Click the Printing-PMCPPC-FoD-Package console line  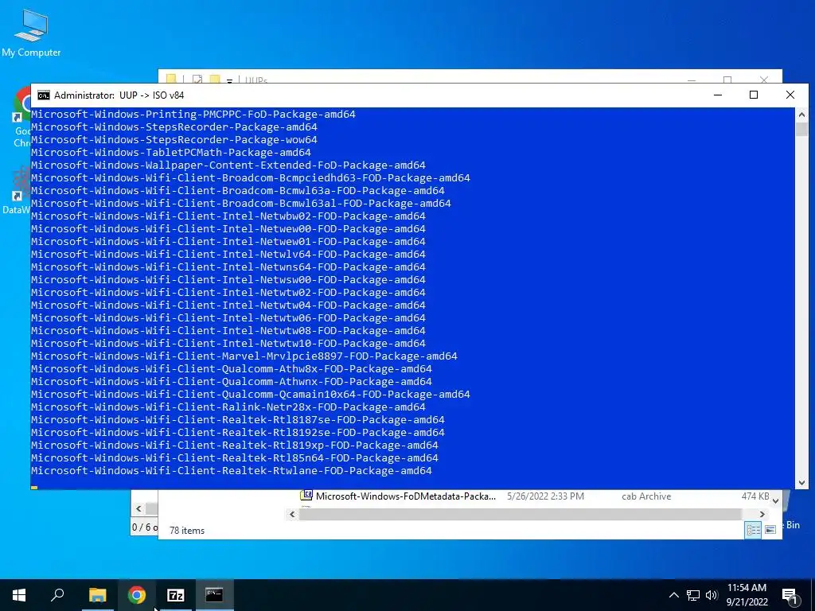[x=193, y=115]
